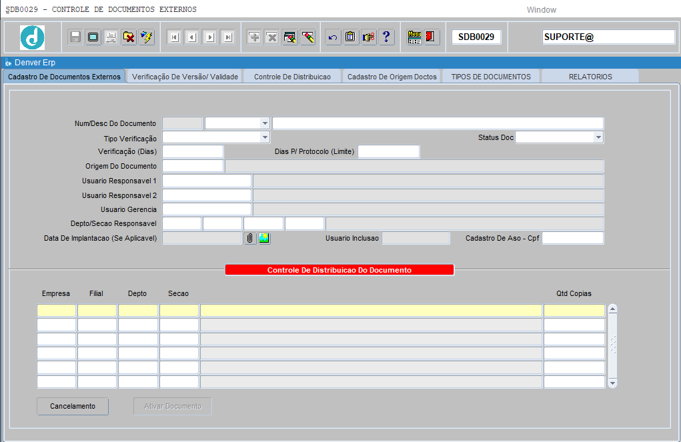Image resolution: width=681 pixels, height=442 pixels.
Task: Open help with the question mark icon
Action: pos(386,37)
